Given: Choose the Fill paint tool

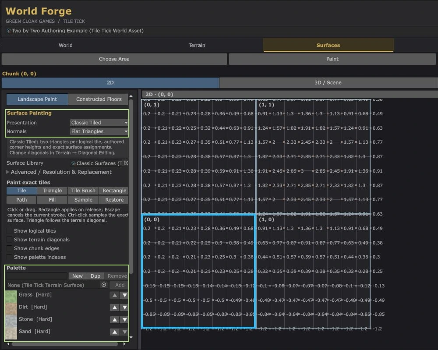Looking at the screenshot, I should [52, 200].
